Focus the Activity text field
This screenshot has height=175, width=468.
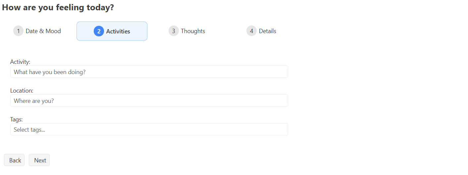click(149, 72)
